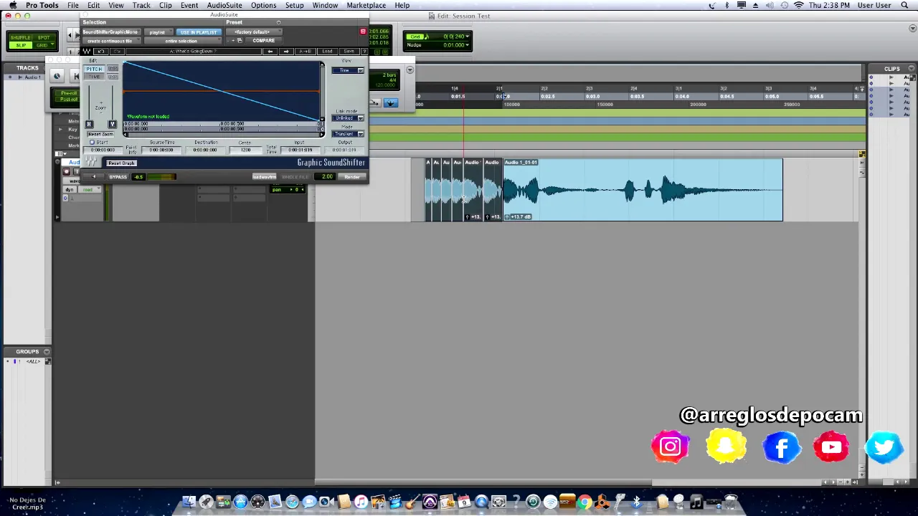This screenshot has width=918, height=516.
Task: Click the red plugin target button
Action: [363, 32]
